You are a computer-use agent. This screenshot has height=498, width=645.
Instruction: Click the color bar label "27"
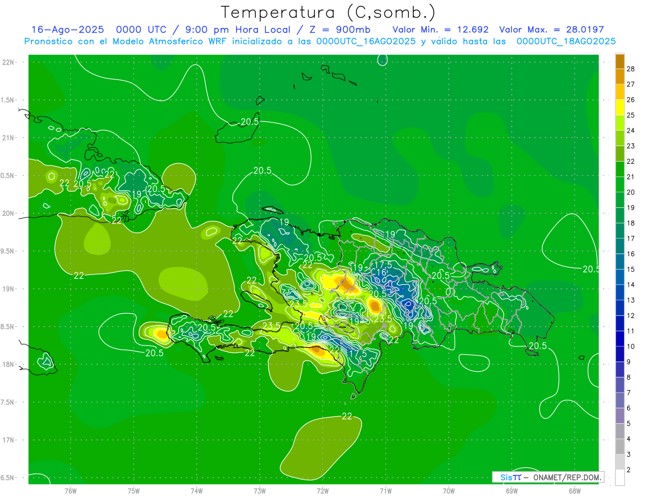[x=630, y=84]
